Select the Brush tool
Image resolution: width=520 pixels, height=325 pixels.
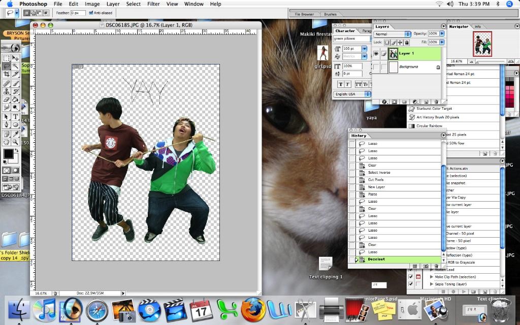click(x=15, y=84)
